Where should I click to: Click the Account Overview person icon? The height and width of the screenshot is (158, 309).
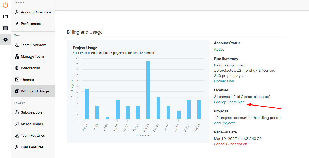(17, 12)
